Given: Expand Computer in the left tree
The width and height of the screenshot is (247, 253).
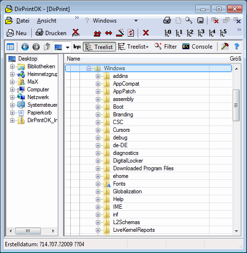Looking at the screenshot, I should pos(12,89).
